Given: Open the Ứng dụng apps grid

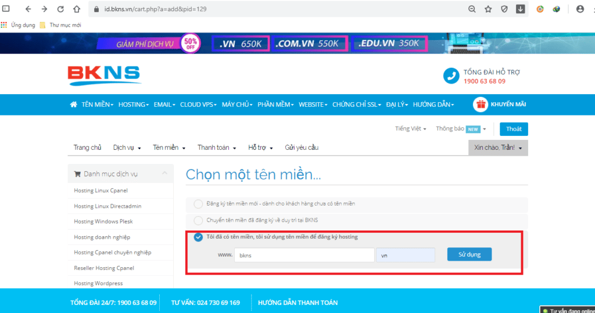Looking at the screenshot, I should 18,25.
